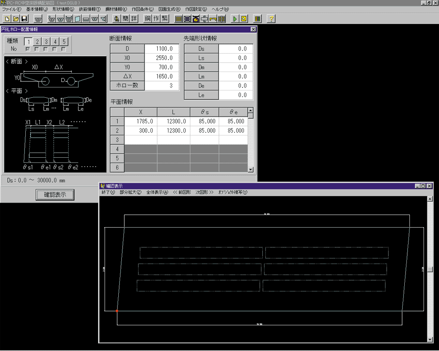Screen dimensions: 439x351
Task: Open the 部分拡大(Z) menu in preview window
Action: pyautogui.click(x=130, y=192)
